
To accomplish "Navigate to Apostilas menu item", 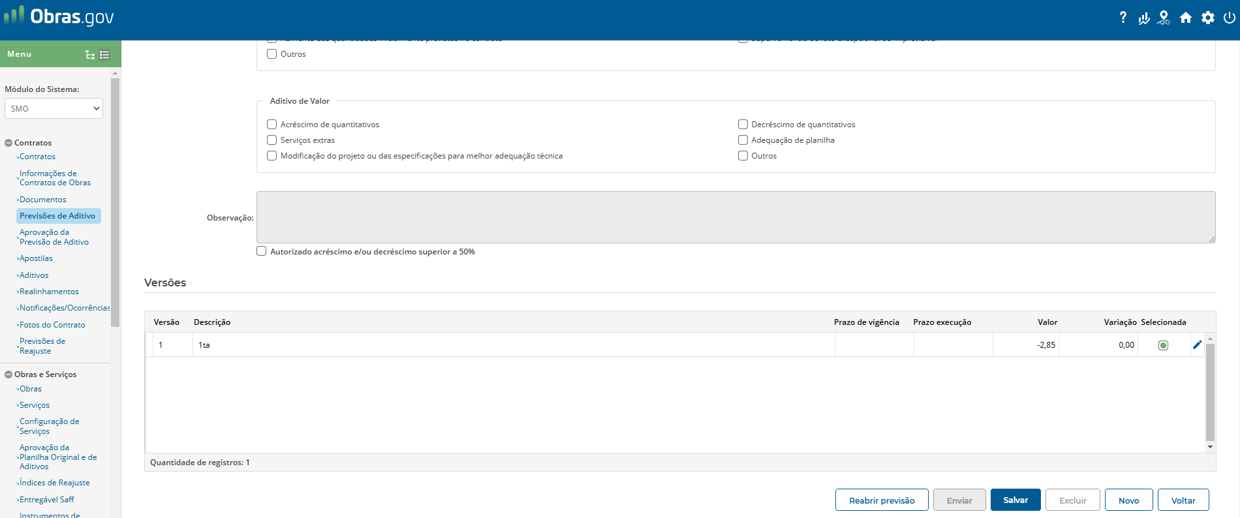I will point(36,258).
